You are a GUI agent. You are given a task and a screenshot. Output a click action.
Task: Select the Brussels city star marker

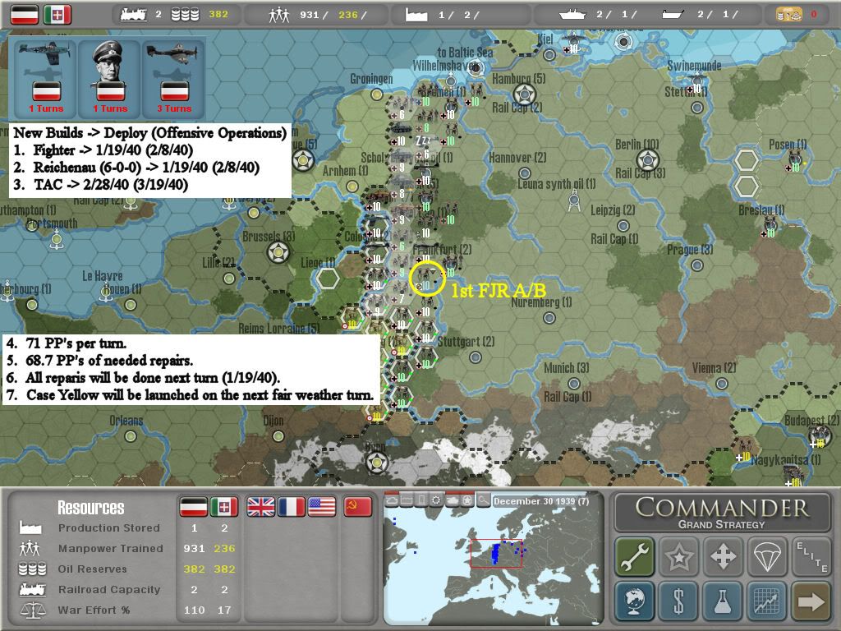[x=278, y=252]
